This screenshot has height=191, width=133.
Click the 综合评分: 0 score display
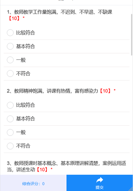click(33, 184)
